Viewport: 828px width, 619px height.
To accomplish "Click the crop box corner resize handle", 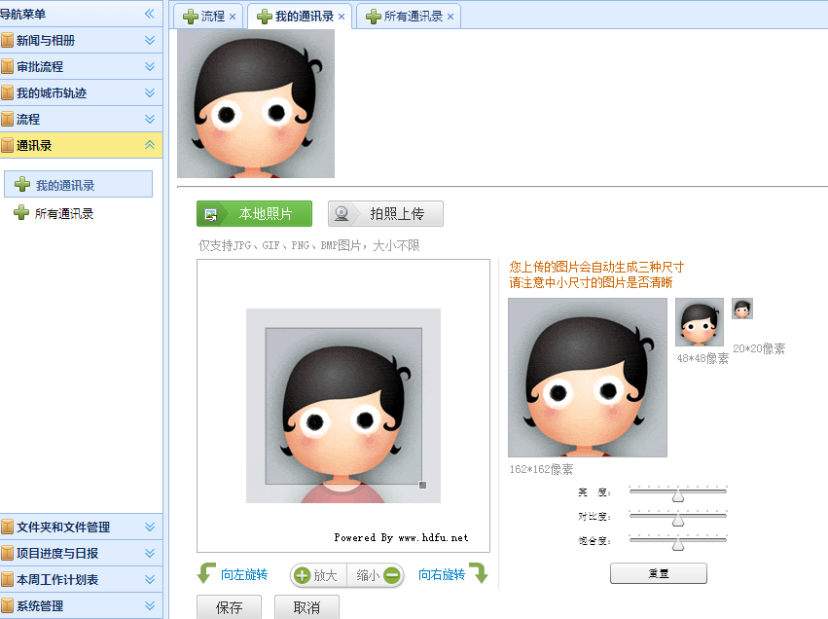I will click(422, 485).
